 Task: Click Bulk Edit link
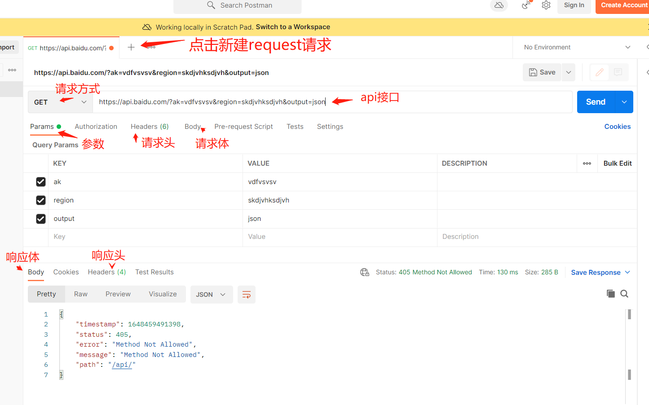pyautogui.click(x=618, y=163)
